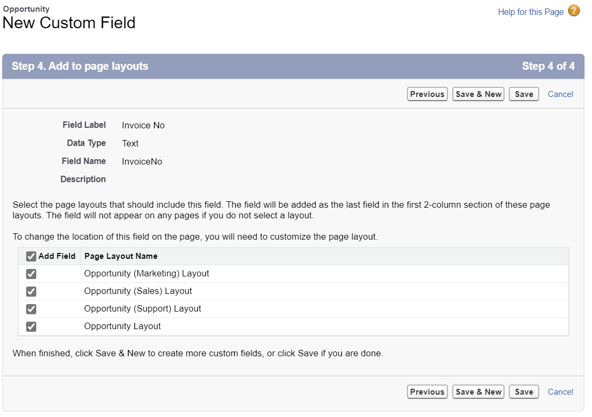This screenshot has height=417, width=592.
Task: Click the Step 4. Add to page layouts heading
Action: point(80,67)
